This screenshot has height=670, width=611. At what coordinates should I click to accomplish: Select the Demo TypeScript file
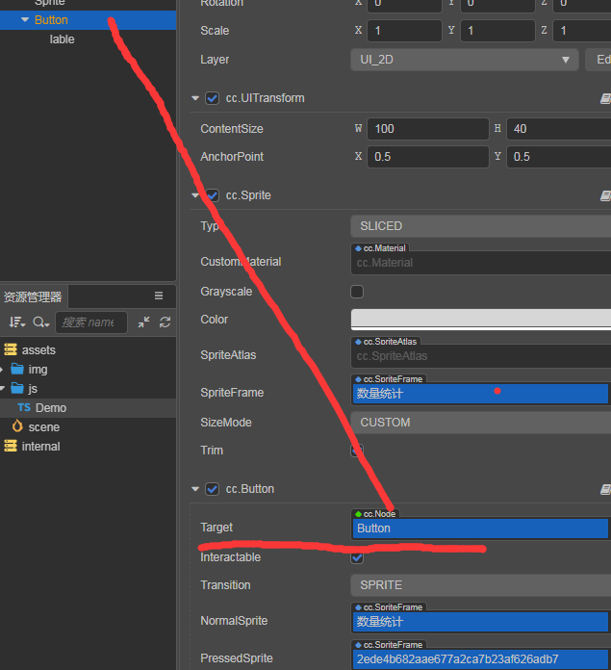50,408
